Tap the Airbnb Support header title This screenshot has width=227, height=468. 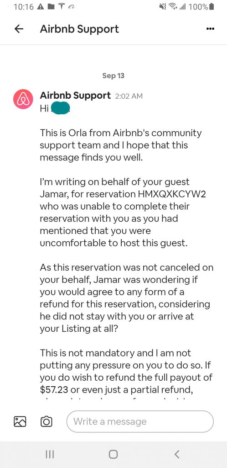pos(79,29)
